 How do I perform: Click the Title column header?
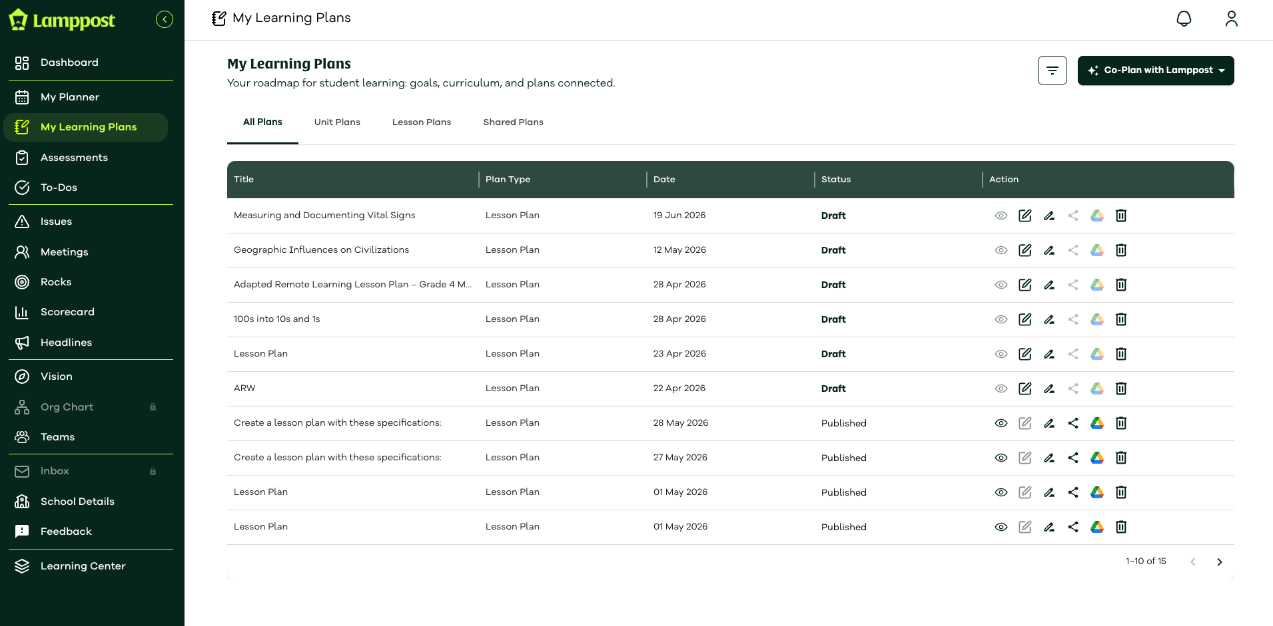tap(244, 180)
